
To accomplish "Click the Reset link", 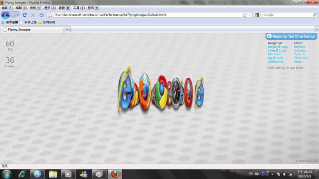I will click(x=298, y=62).
